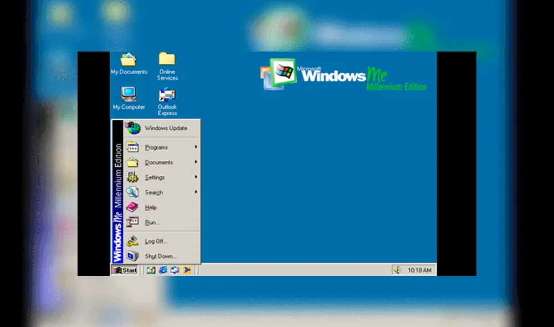Click Show Desktop in the Quick Launch bar
554x327 pixels.
click(x=151, y=270)
